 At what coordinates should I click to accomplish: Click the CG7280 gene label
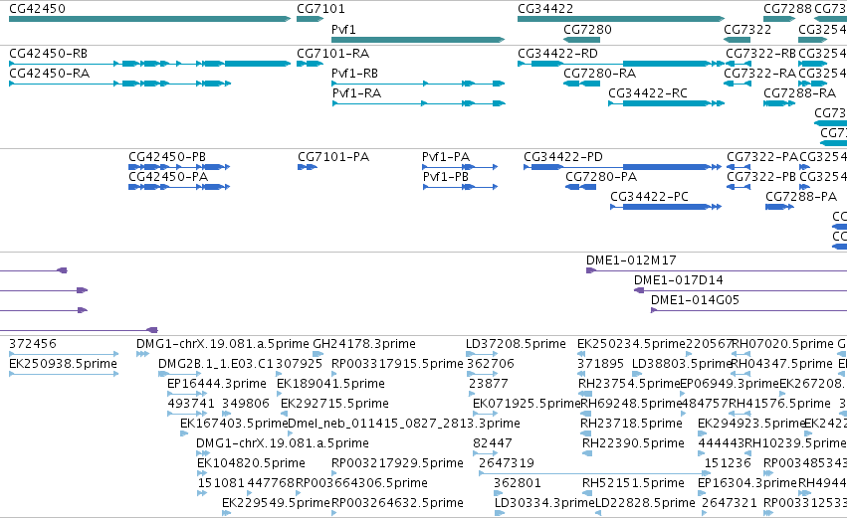click(587, 29)
